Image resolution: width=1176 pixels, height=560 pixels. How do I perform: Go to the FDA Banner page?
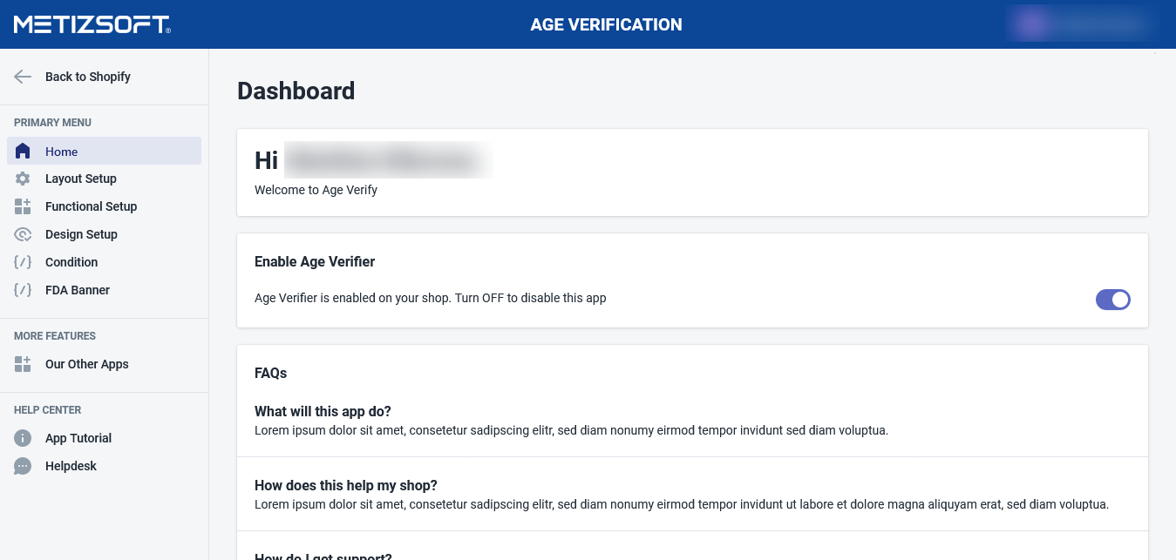click(x=78, y=290)
